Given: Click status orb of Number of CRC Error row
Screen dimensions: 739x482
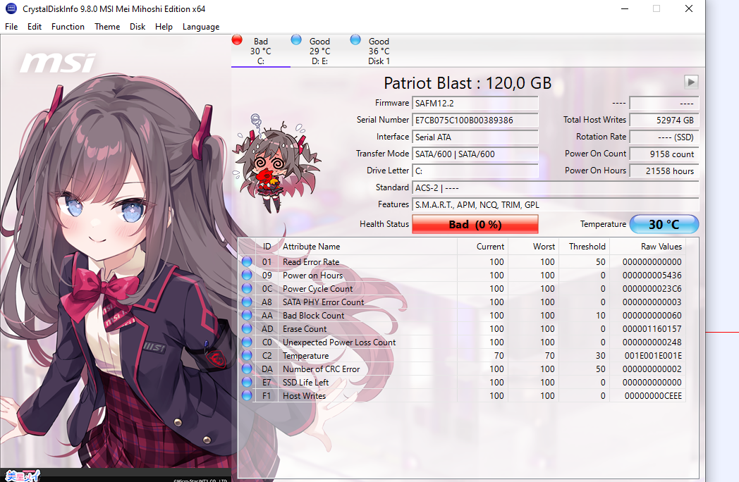Looking at the screenshot, I should point(247,369).
